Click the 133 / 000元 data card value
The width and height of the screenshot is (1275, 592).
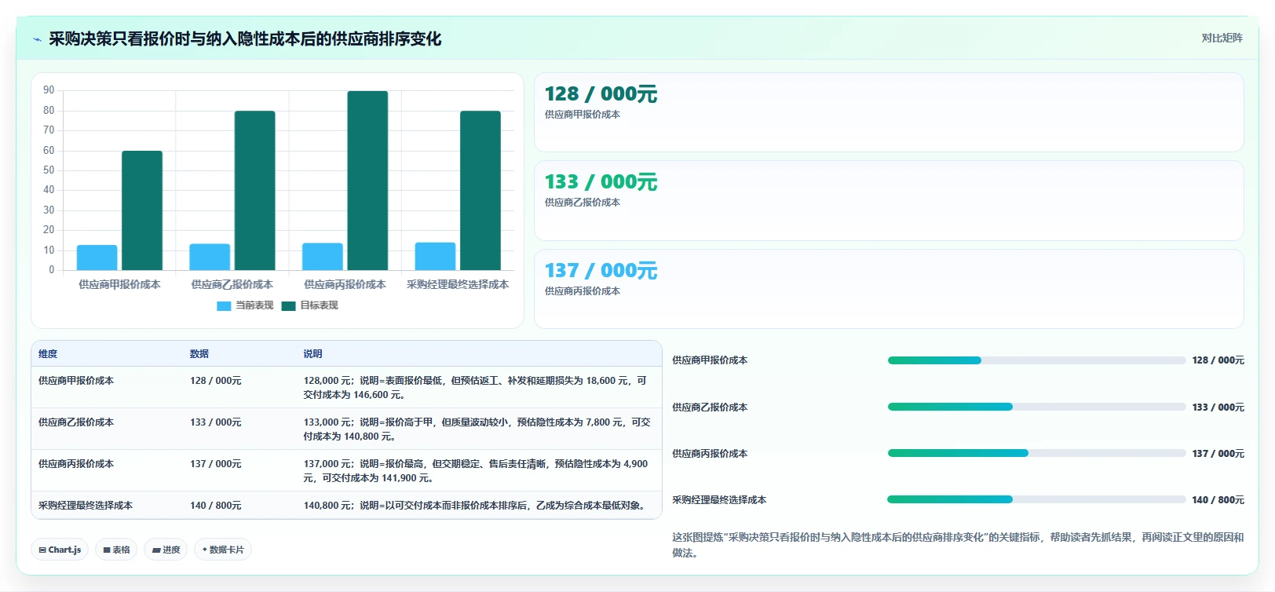pyautogui.click(x=601, y=182)
